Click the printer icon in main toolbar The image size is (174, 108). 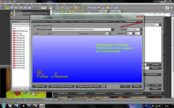(x=112, y=8)
